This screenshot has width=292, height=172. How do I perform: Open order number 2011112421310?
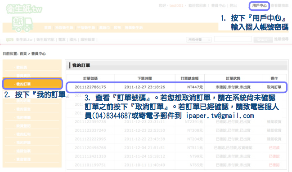coord(90,156)
